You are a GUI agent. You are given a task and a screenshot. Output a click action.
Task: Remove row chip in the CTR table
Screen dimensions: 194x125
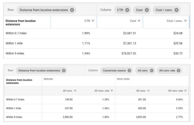72,10
